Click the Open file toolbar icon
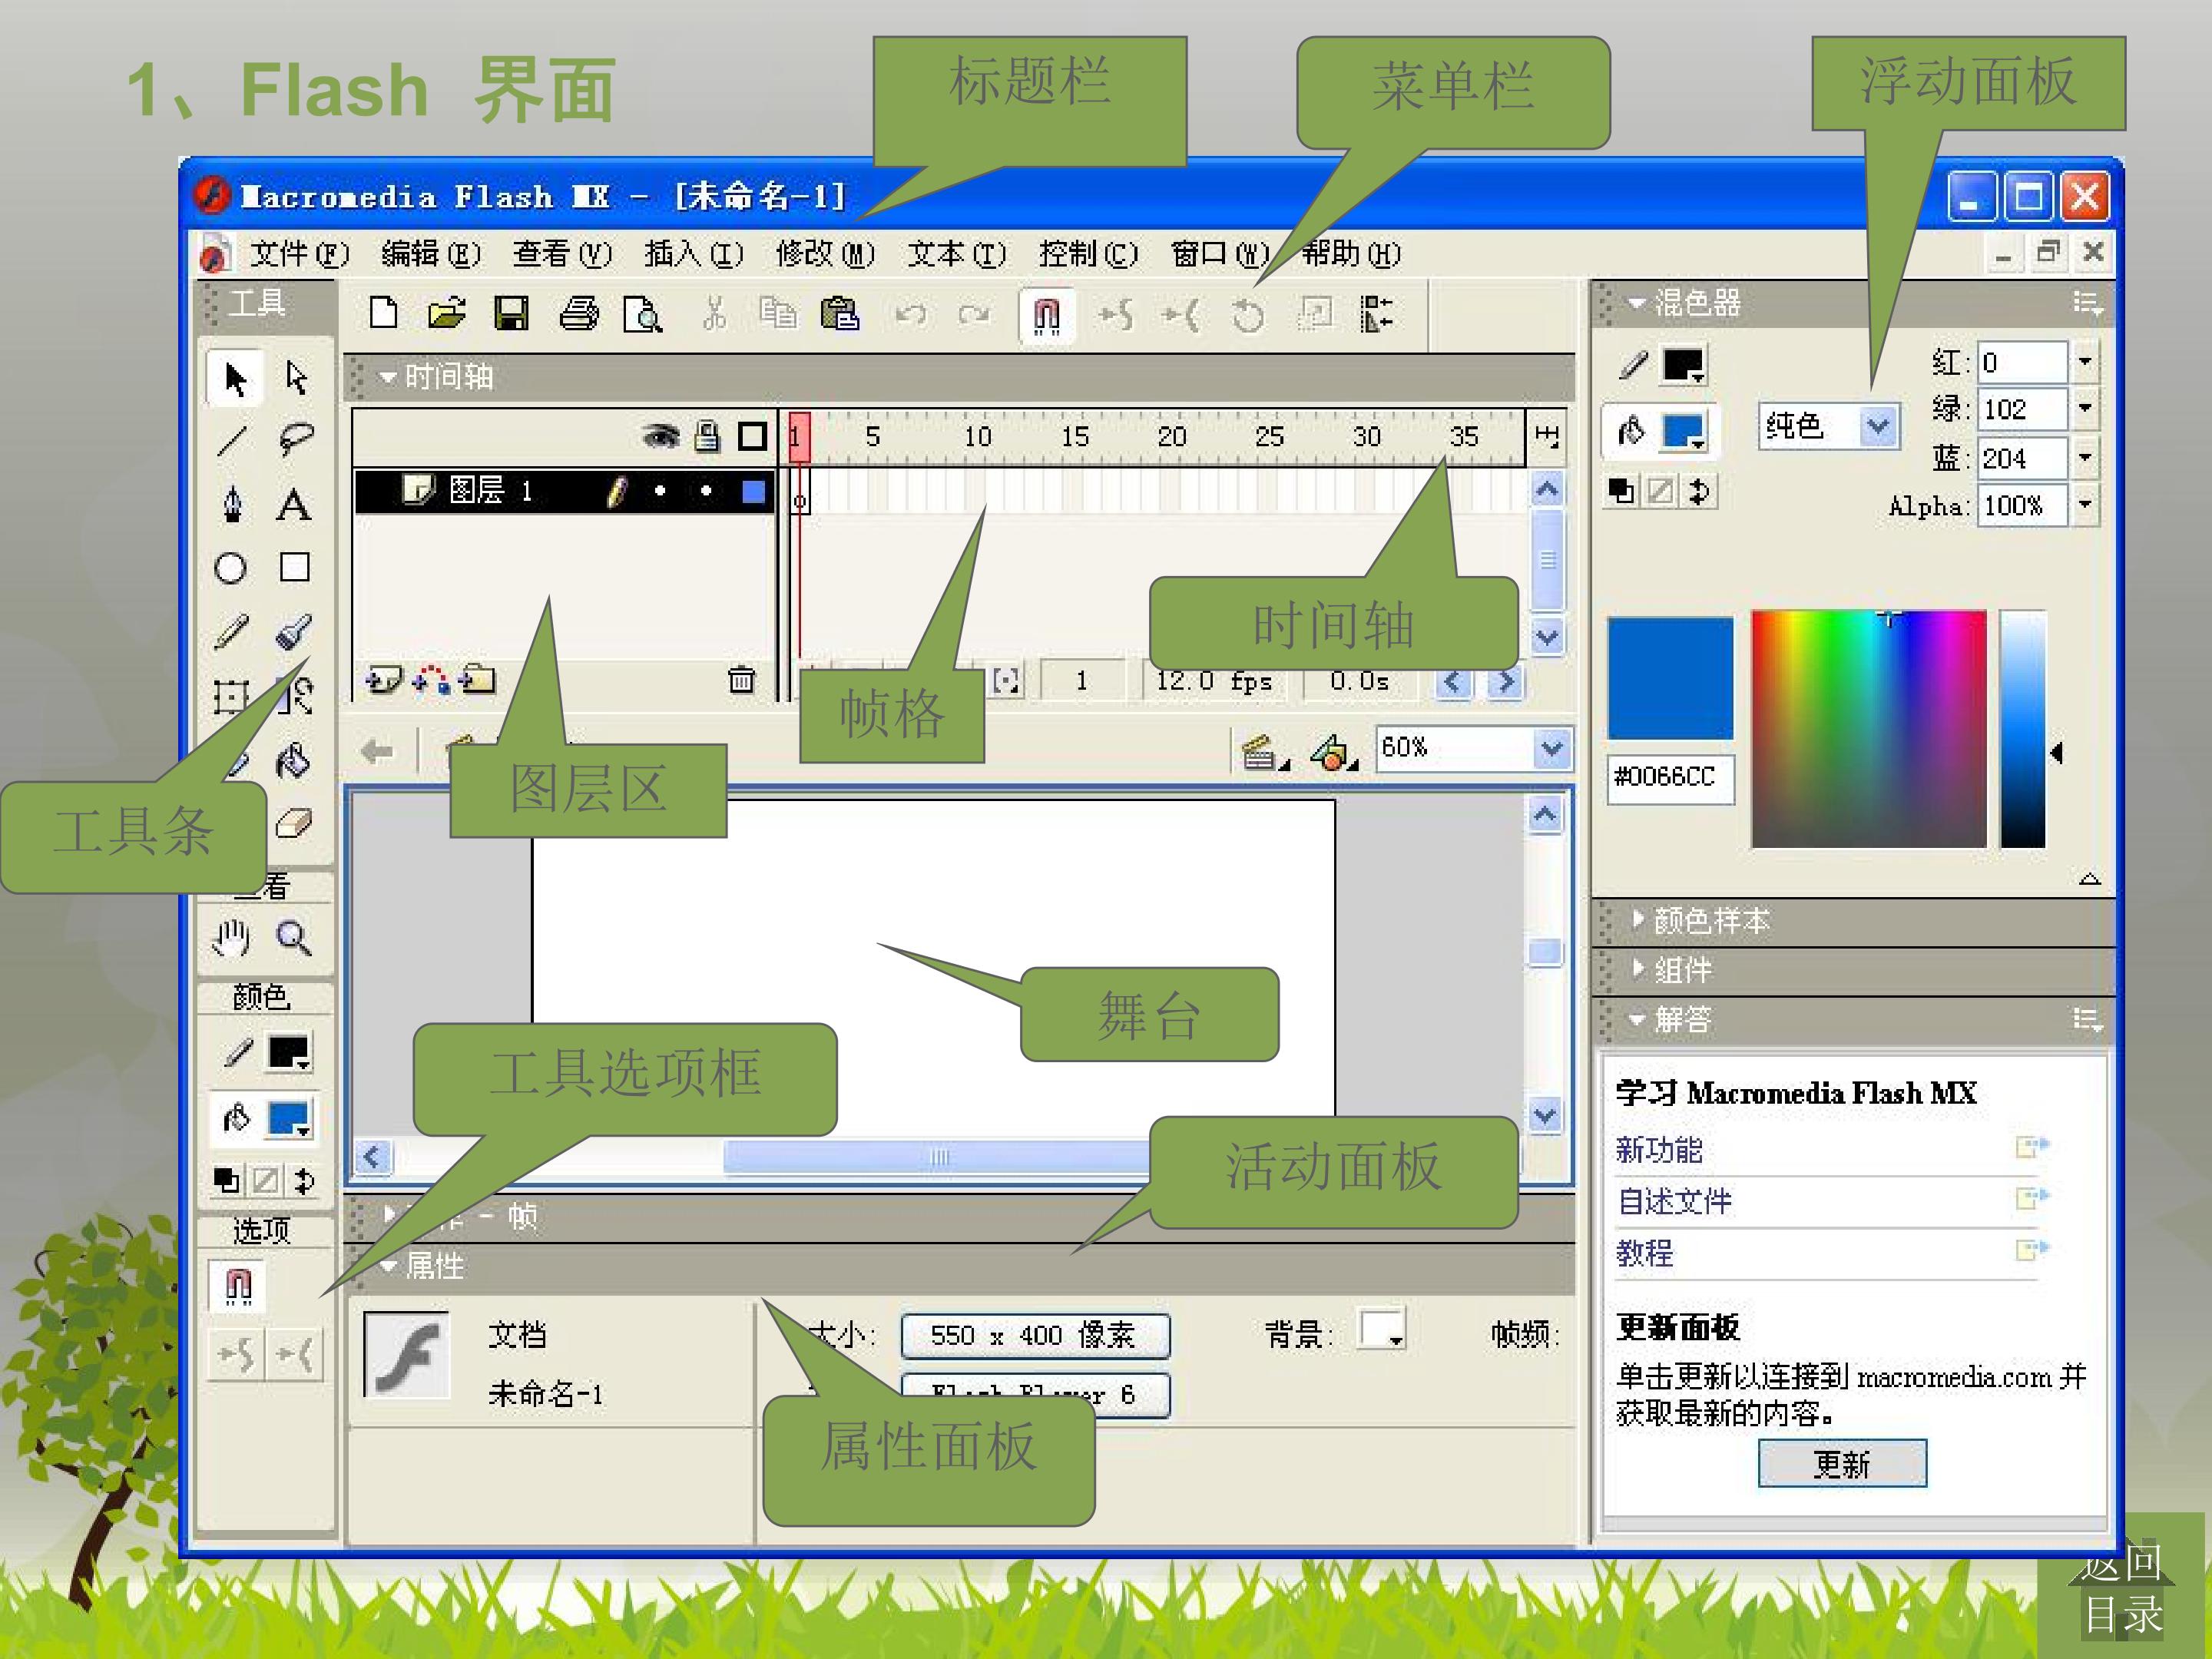2212x1659 pixels. click(446, 314)
